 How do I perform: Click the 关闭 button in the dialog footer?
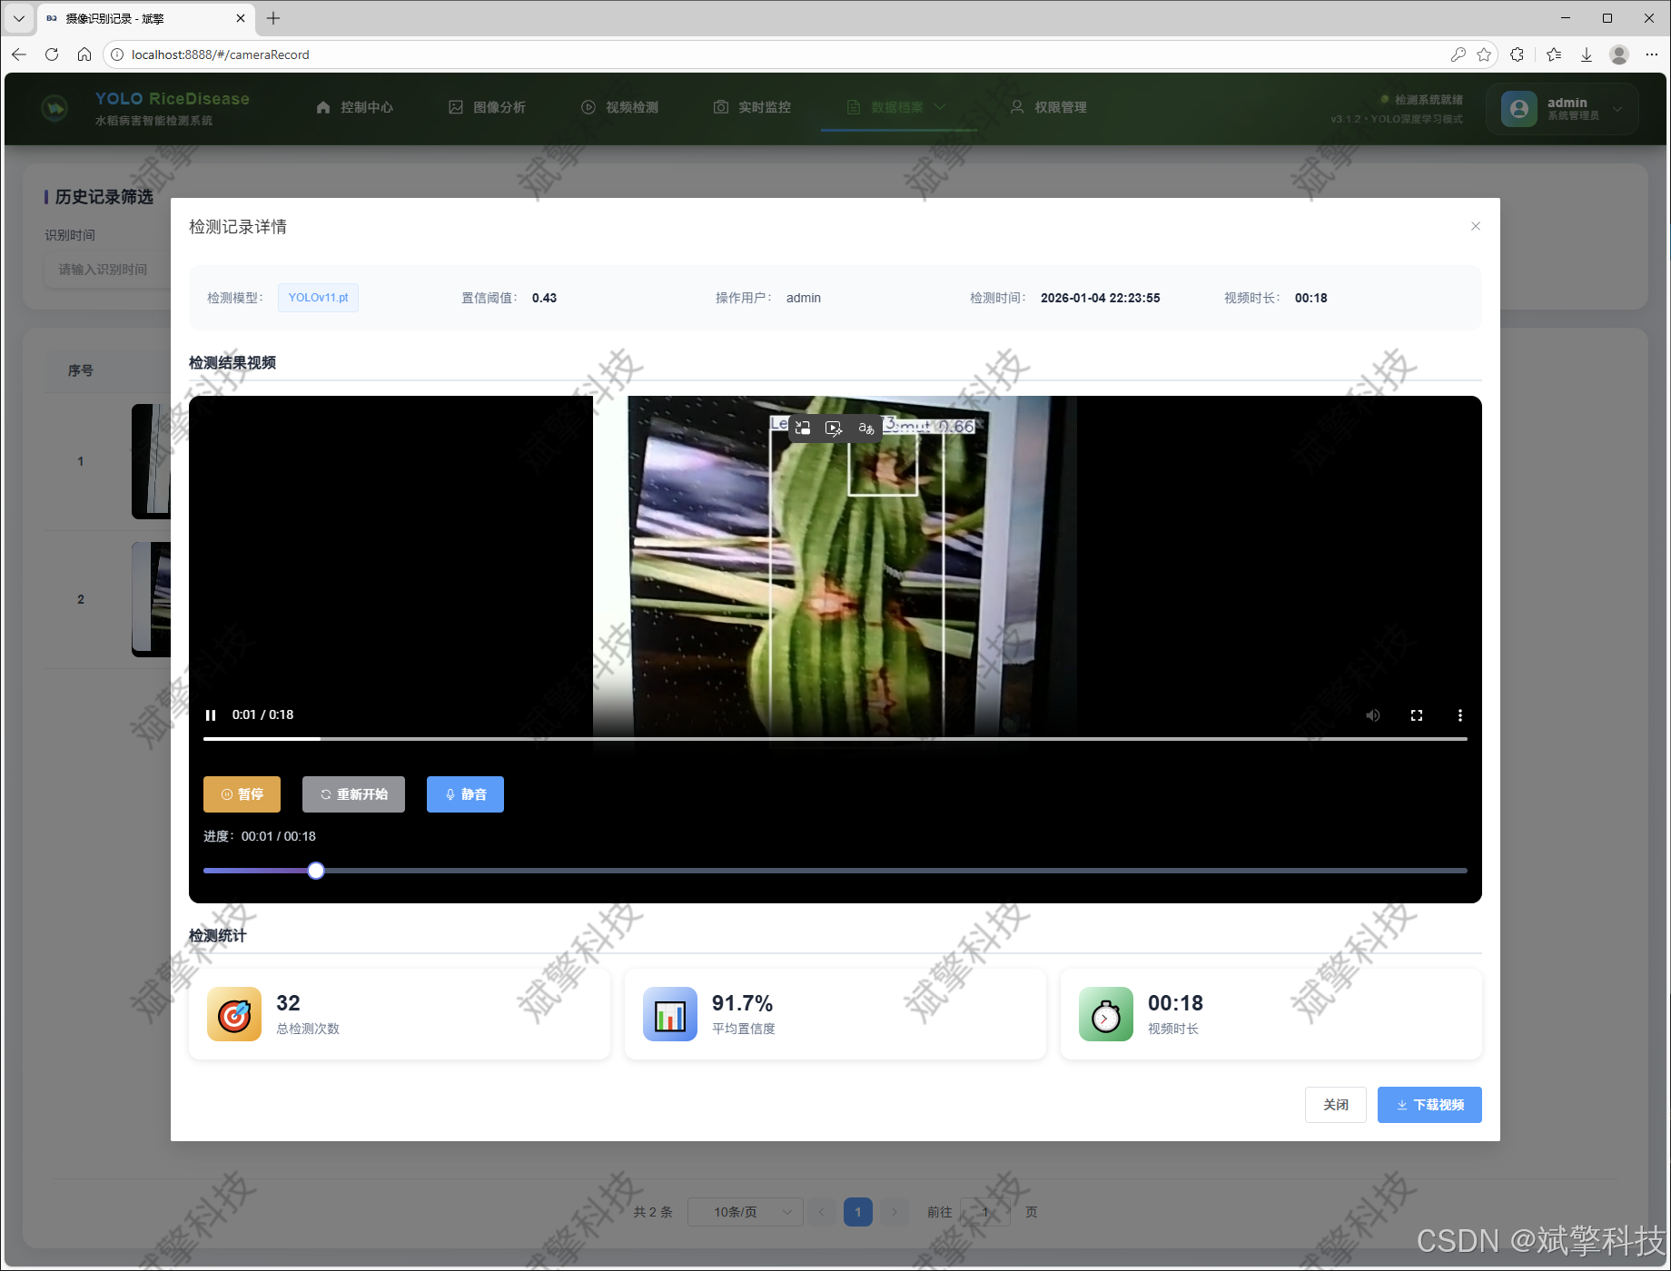tap(1336, 1105)
